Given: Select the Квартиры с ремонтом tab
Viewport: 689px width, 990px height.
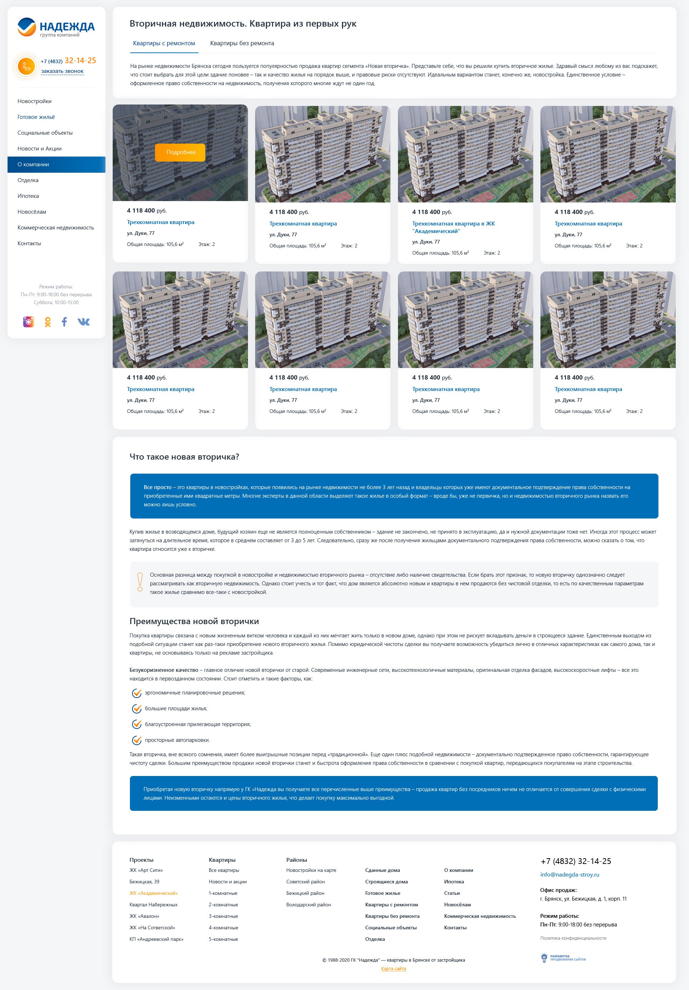Looking at the screenshot, I should click(164, 43).
